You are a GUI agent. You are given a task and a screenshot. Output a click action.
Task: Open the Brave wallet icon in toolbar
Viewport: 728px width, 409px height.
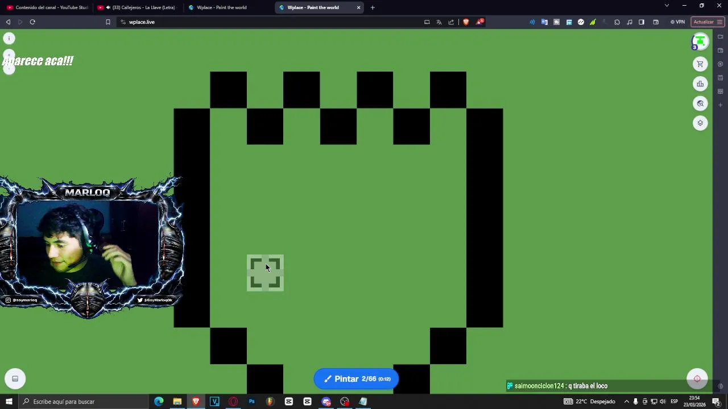[656, 22]
